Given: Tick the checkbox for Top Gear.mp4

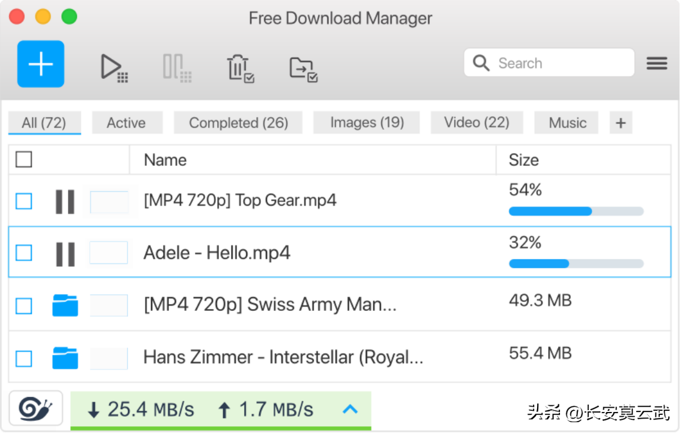Looking at the screenshot, I should (x=24, y=201).
